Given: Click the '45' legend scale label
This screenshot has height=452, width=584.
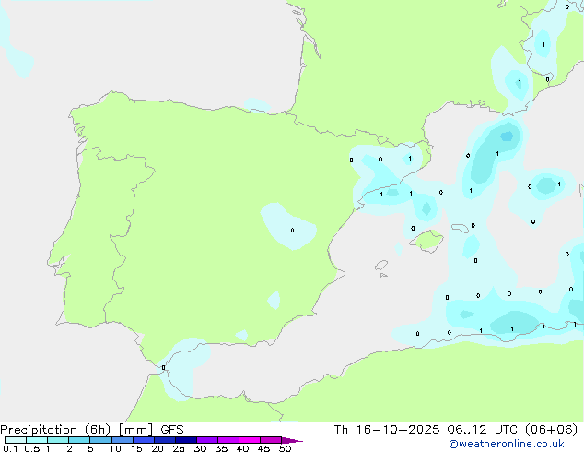Looking at the screenshot, I should 263,448.
